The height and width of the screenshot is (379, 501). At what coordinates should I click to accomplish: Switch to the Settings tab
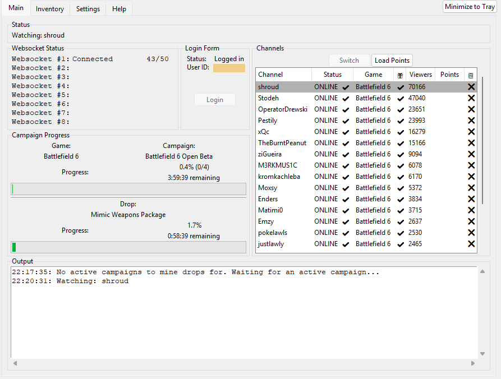click(x=88, y=9)
